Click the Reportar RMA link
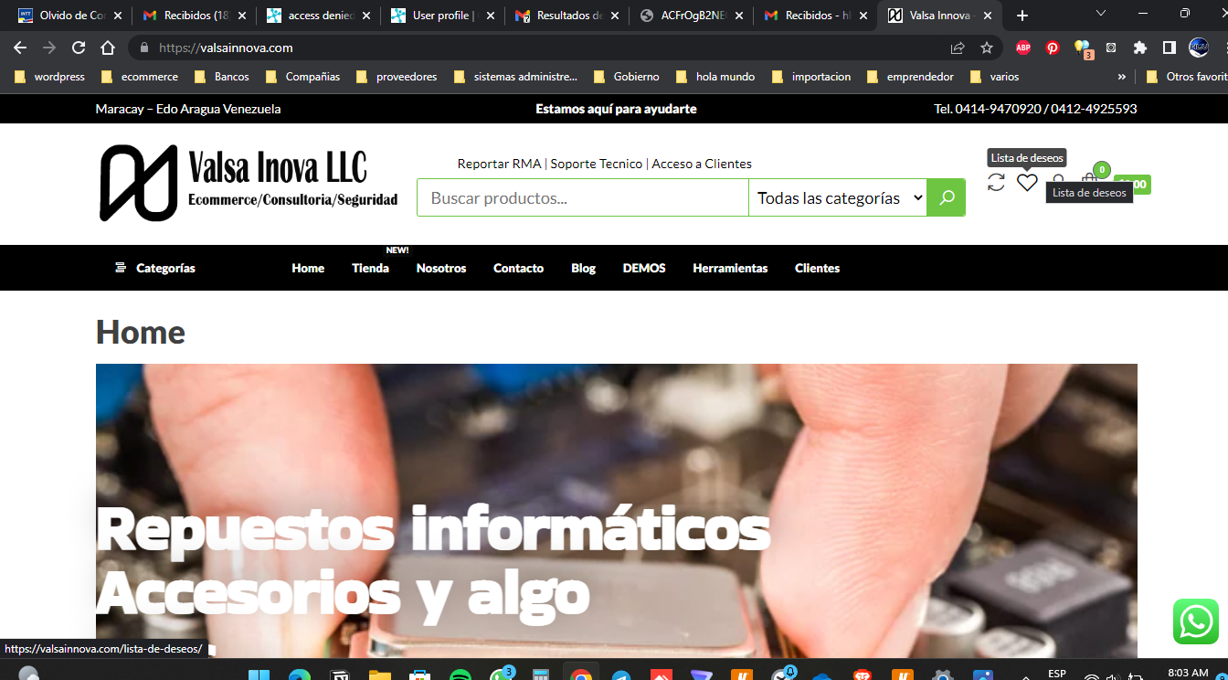1228x680 pixels. (499, 164)
